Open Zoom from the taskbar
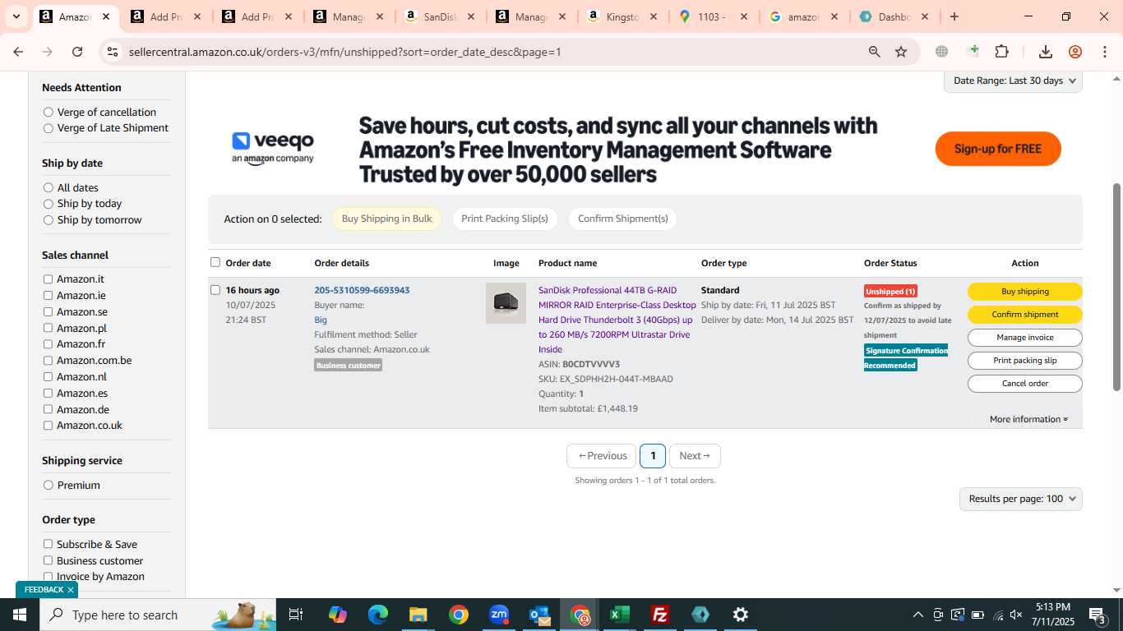Image resolution: width=1123 pixels, height=631 pixels. click(x=499, y=615)
